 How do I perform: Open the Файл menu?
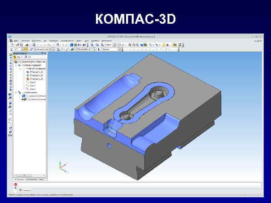point(16,41)
